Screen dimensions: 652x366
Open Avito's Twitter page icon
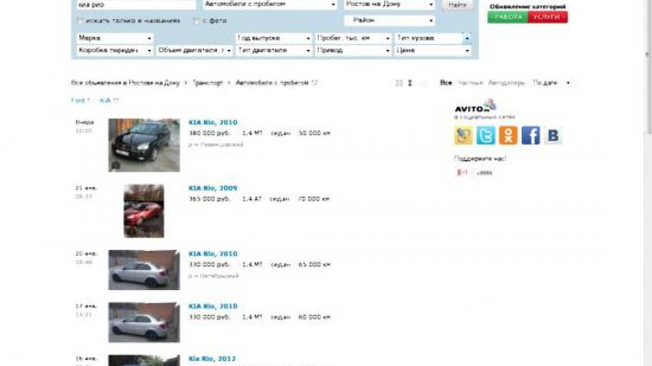486,135
